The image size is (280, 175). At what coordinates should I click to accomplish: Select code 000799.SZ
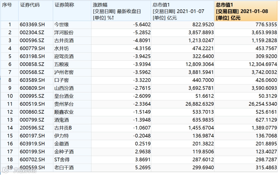click(x=32, y=120)
